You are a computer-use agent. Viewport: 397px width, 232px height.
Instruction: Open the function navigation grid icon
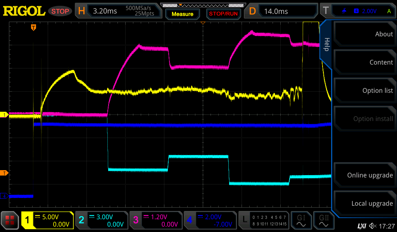coord(10,220)
